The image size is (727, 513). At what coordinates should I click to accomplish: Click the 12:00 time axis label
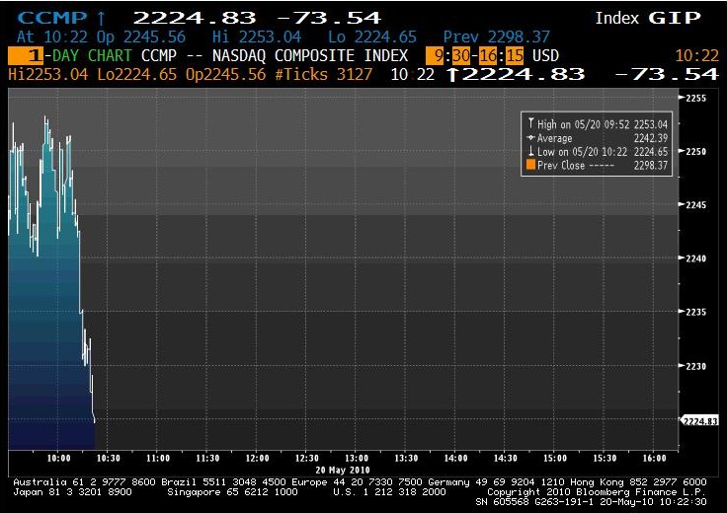pyautogui.click(x=258, y=459)
